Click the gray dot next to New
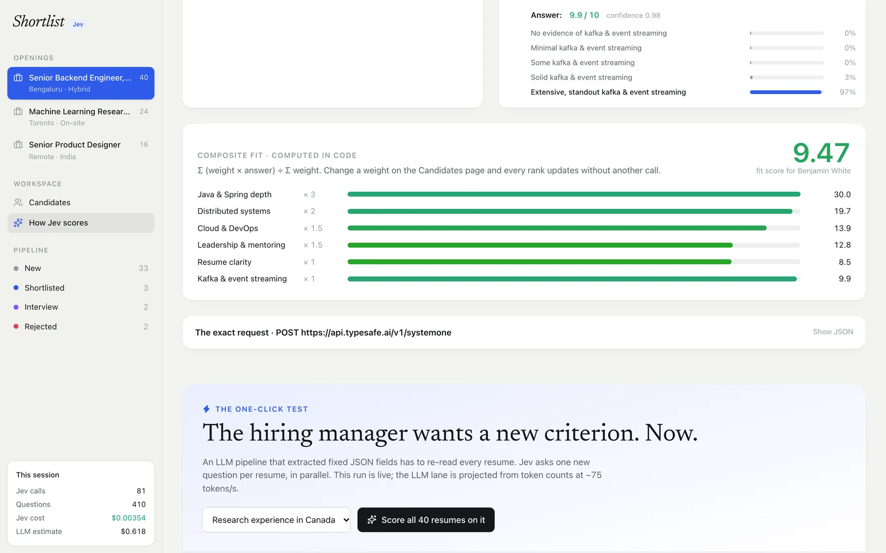This screenshot has width=886, height=553. (x=16, y=268)
